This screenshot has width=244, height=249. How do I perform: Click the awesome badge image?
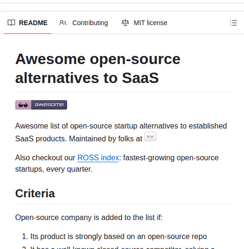(41, 105)
